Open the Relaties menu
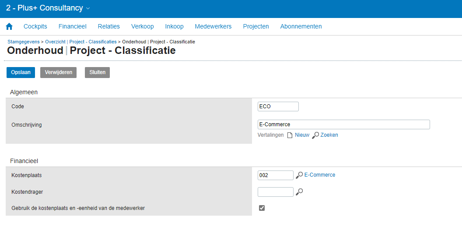462x238 pixels. (x=108, y=26)
